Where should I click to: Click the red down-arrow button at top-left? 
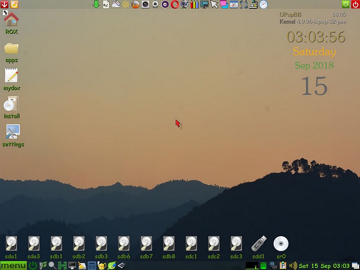[4, 4]
